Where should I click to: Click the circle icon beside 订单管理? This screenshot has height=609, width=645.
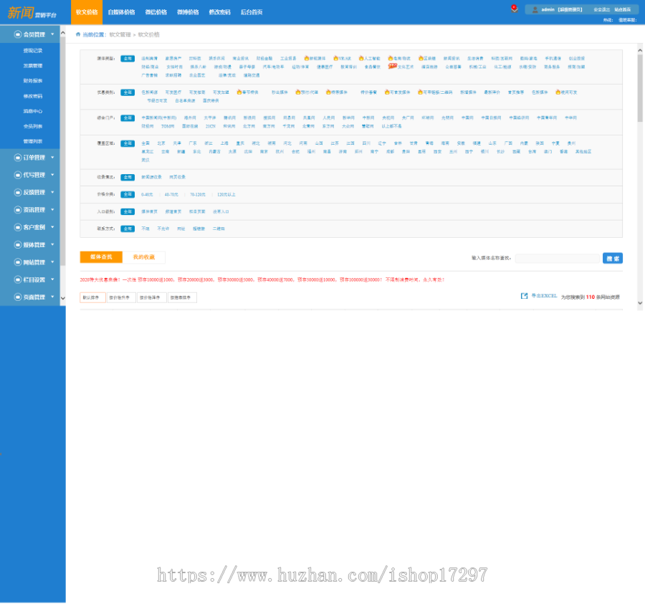pos(18,158)
